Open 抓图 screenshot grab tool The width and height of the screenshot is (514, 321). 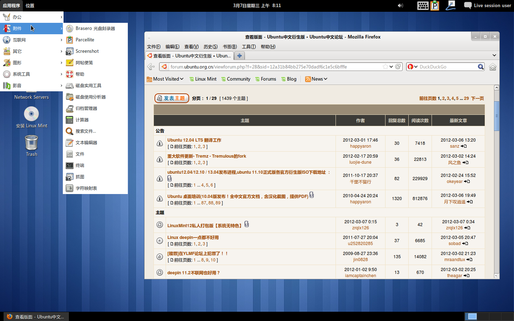pos(95,177)
